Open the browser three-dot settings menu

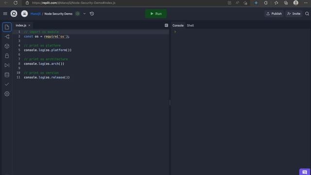click(x=306, y=3)
